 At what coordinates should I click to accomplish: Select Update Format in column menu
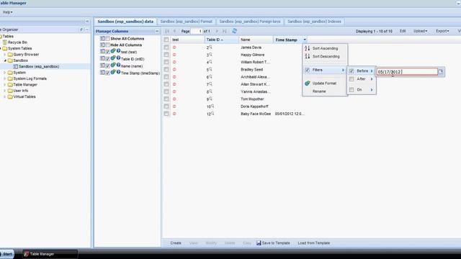pos(325,83)
